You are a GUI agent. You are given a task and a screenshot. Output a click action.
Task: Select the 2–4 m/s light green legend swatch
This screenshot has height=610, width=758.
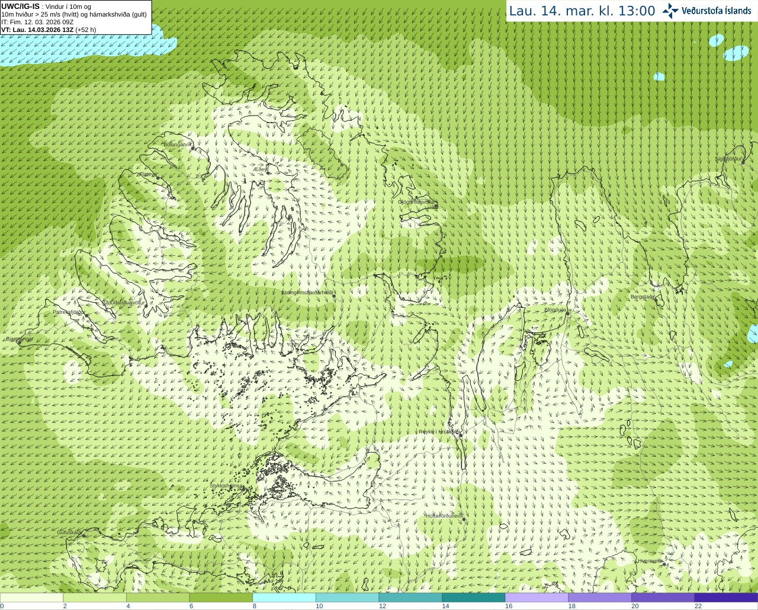[95, 598]
